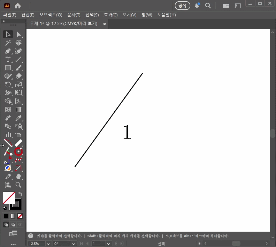
Task: Open the 효과(C) menu
Action: pyautogui.click(x=111, y=15)
